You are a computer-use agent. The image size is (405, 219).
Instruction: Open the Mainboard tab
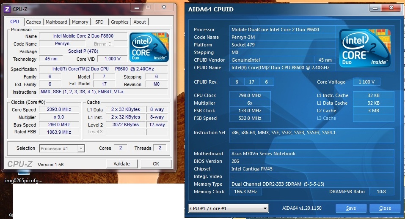pos(56,22)
